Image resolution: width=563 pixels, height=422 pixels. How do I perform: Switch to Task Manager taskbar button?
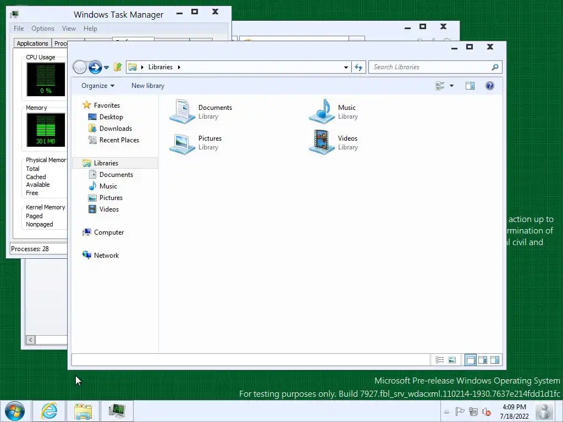point(117,411)
